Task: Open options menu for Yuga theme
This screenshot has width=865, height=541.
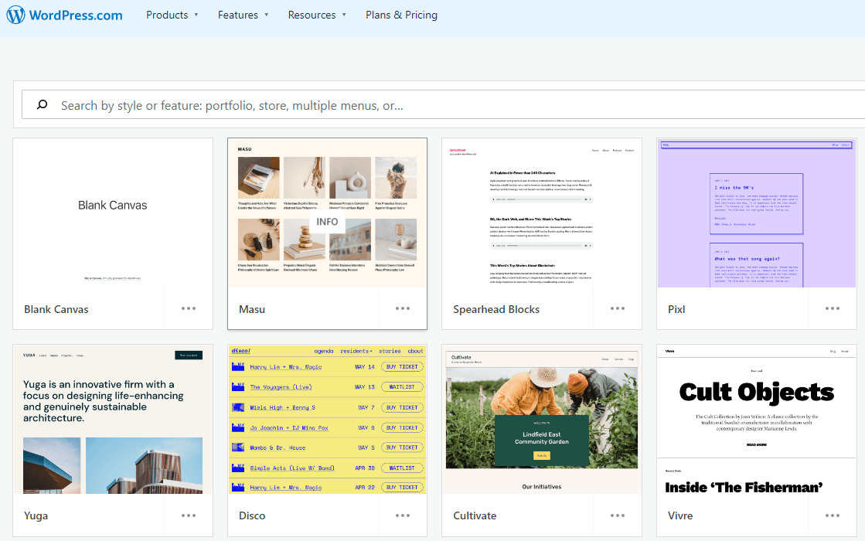Action: point(188,514)
